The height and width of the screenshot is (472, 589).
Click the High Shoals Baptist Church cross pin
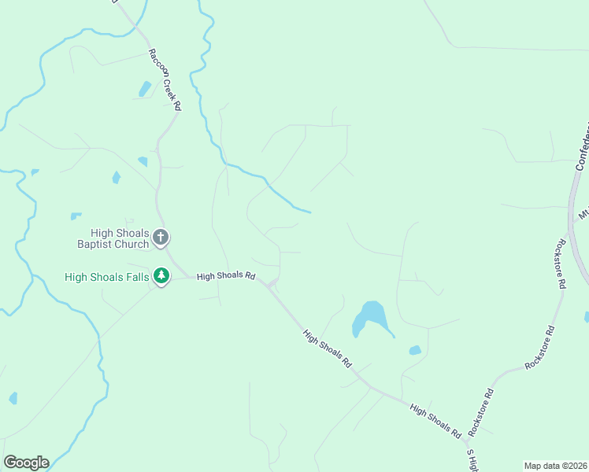click(161, 238)
